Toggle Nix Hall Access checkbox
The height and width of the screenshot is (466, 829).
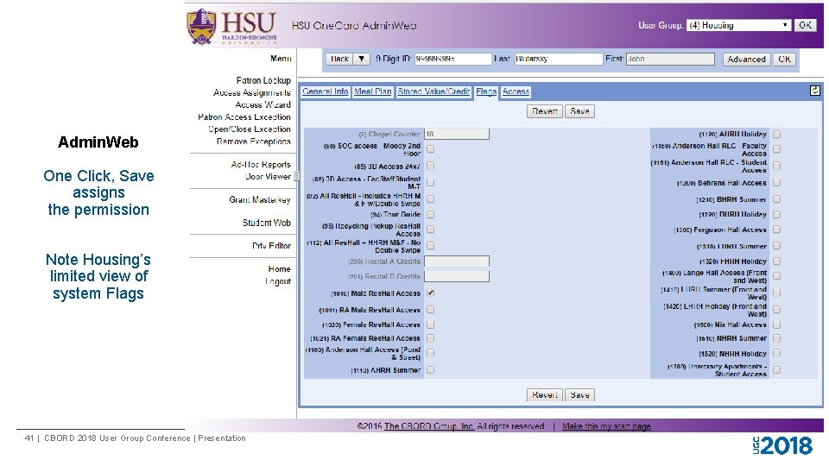[776, 325]
